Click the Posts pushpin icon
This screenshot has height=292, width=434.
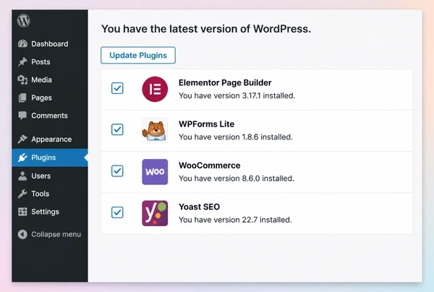click(x=22, y=61)
